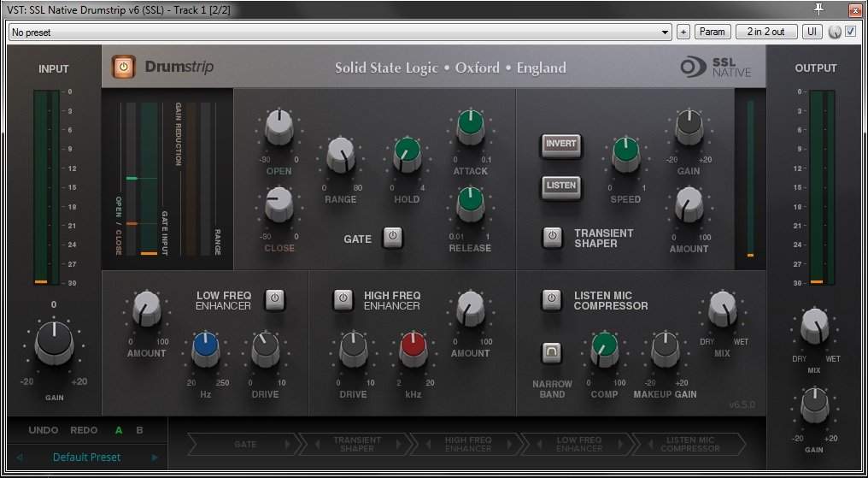Viewport: 868px width, 478px height.
Task: Select Listen Mic Compressor in processing chain
Action: tap(689, 445)
